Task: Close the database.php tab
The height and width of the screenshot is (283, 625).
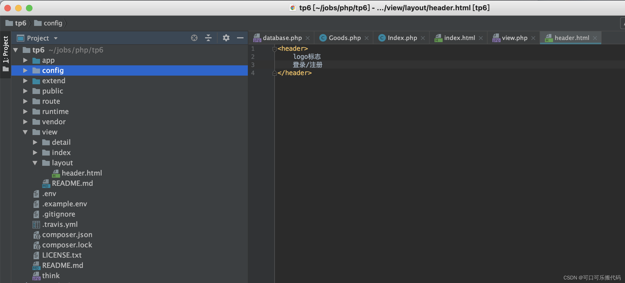Action: click(x=308, y=38)
